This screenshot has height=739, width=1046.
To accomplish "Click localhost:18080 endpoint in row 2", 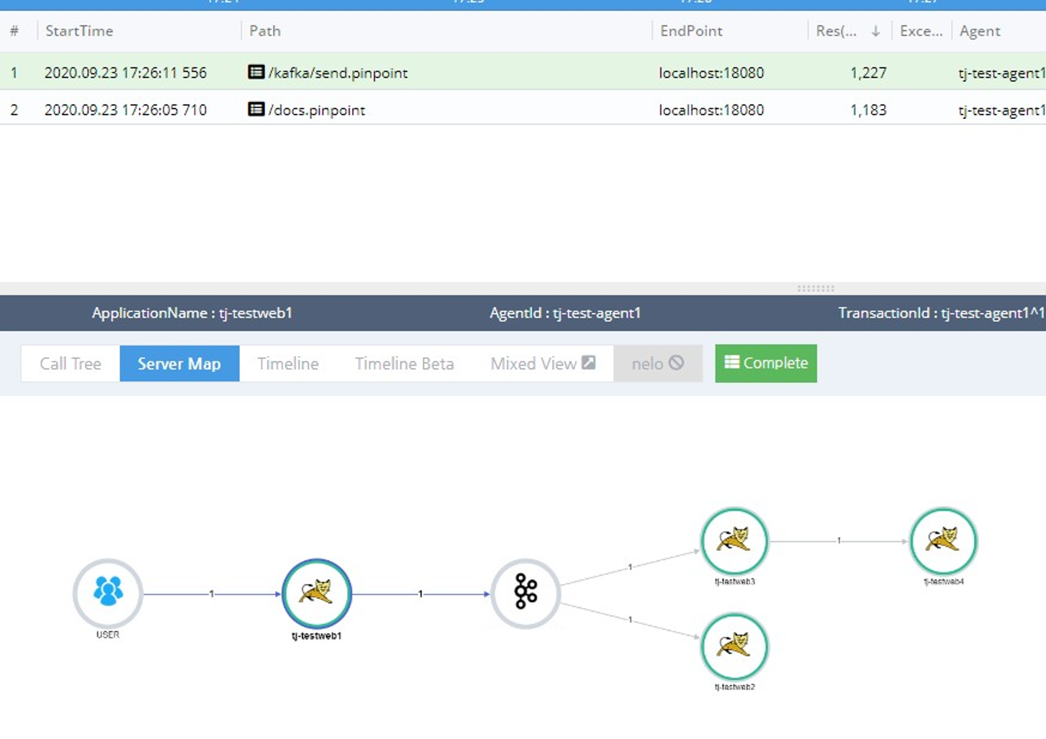I will click(x=712, y=110).
